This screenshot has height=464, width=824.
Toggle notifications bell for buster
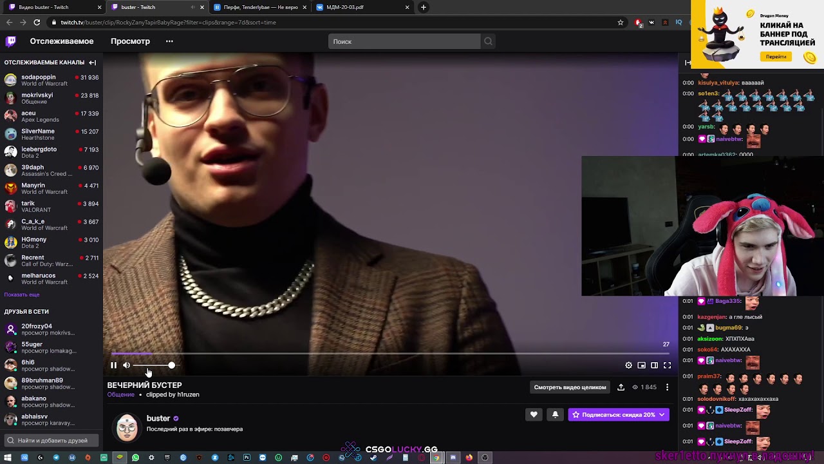point(555,415)
